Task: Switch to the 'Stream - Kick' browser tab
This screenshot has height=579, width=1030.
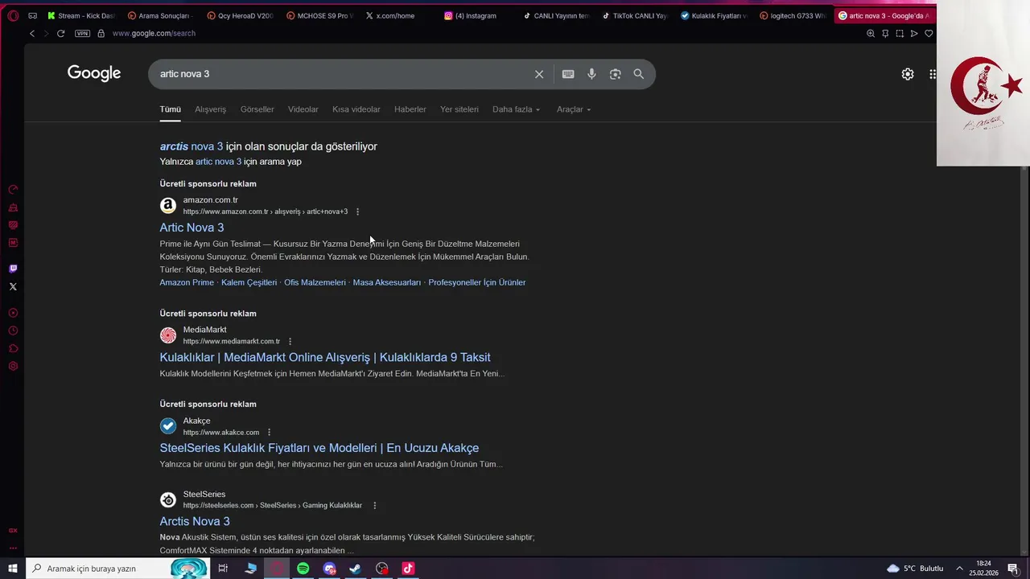Action: point(80,15)
